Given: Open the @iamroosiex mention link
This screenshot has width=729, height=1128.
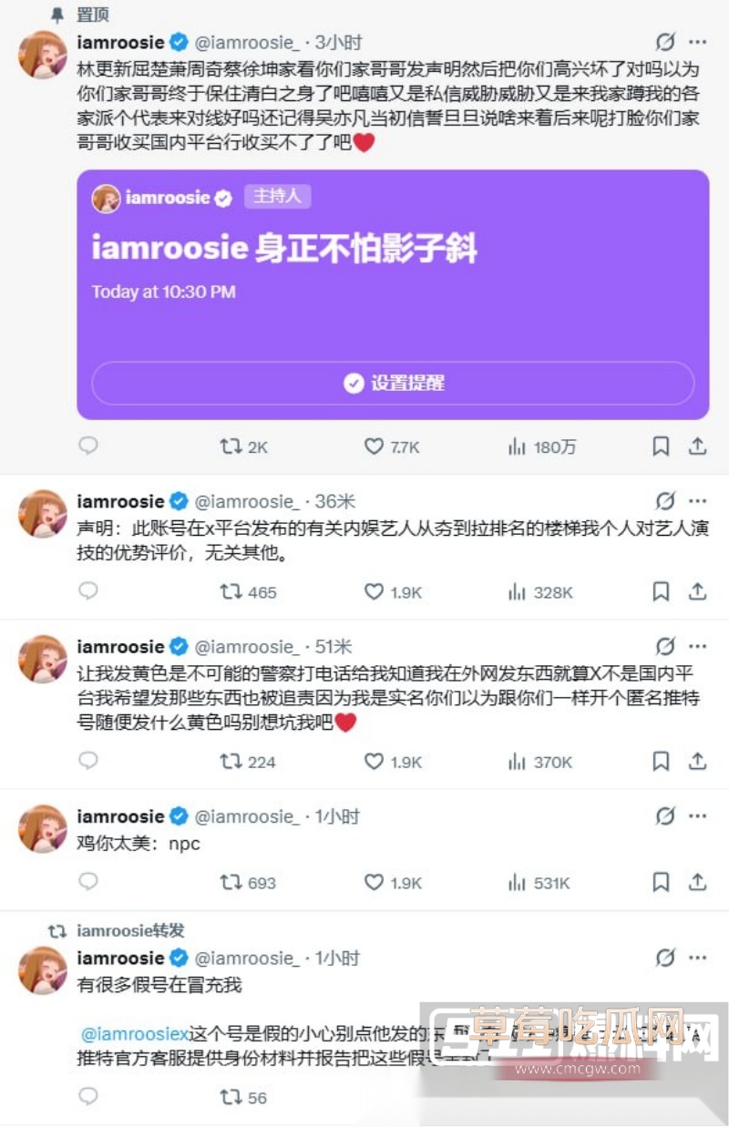Looking at the screenshot, I should coord(134,1034).
